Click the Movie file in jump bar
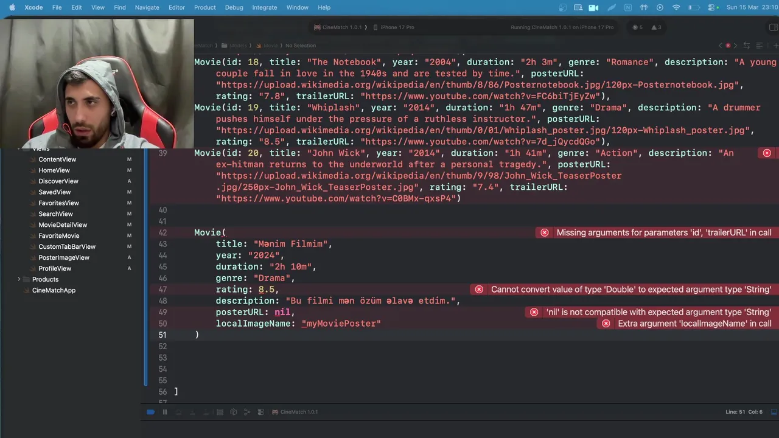 (x=267, y=46)
